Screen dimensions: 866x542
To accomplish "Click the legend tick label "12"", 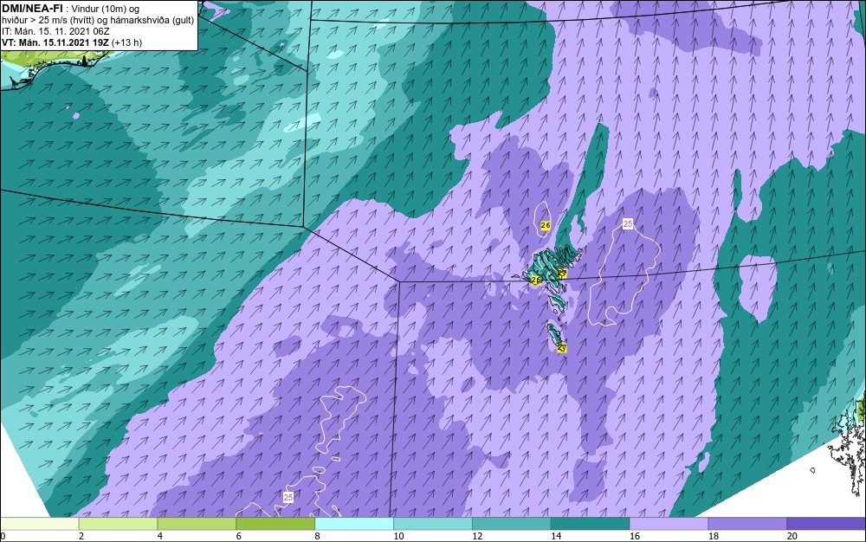I will [x=477, y=536].
